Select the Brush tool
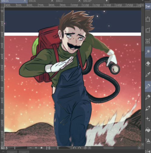The image size is (151, 153). tap(148, 108)
